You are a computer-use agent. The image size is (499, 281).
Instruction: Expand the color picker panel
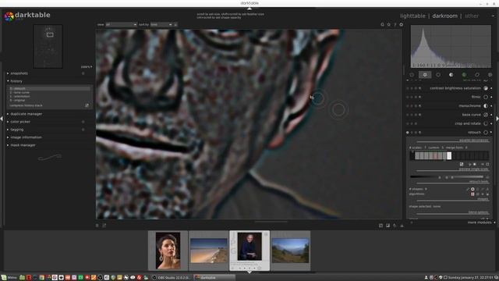click(x=20, y=122)
